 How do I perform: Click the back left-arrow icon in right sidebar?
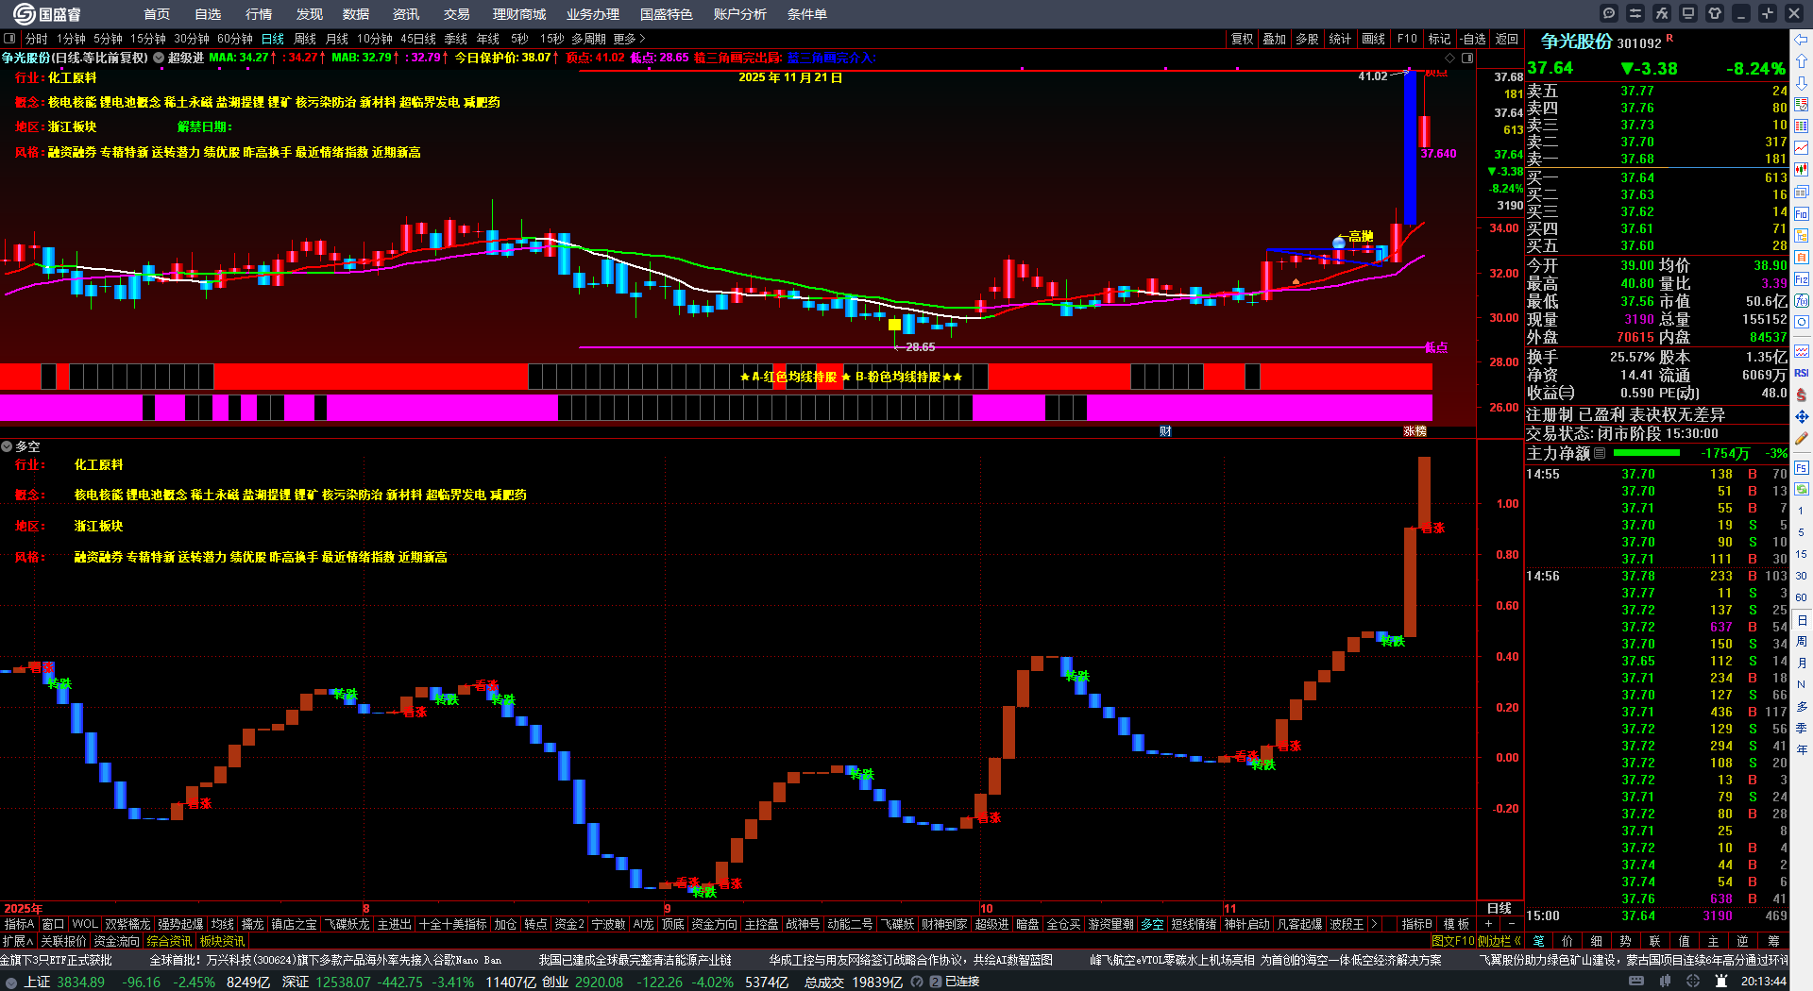point(1802,40)
